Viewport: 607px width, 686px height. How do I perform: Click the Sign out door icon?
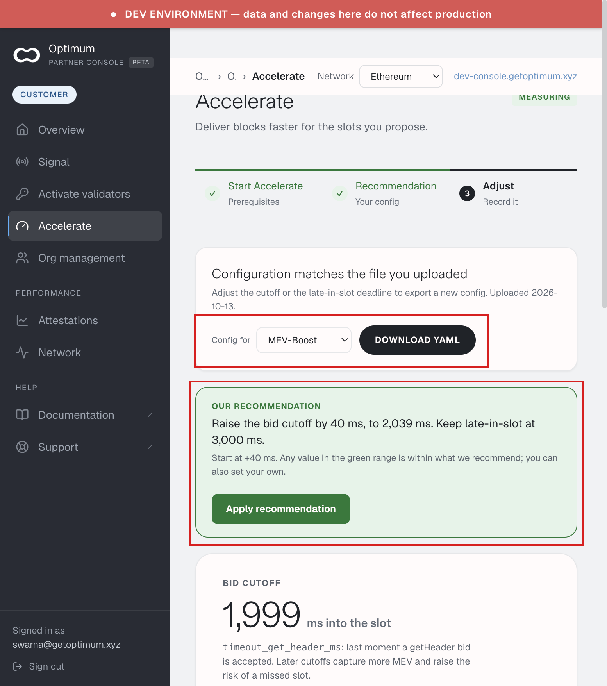tap(18, 666)
